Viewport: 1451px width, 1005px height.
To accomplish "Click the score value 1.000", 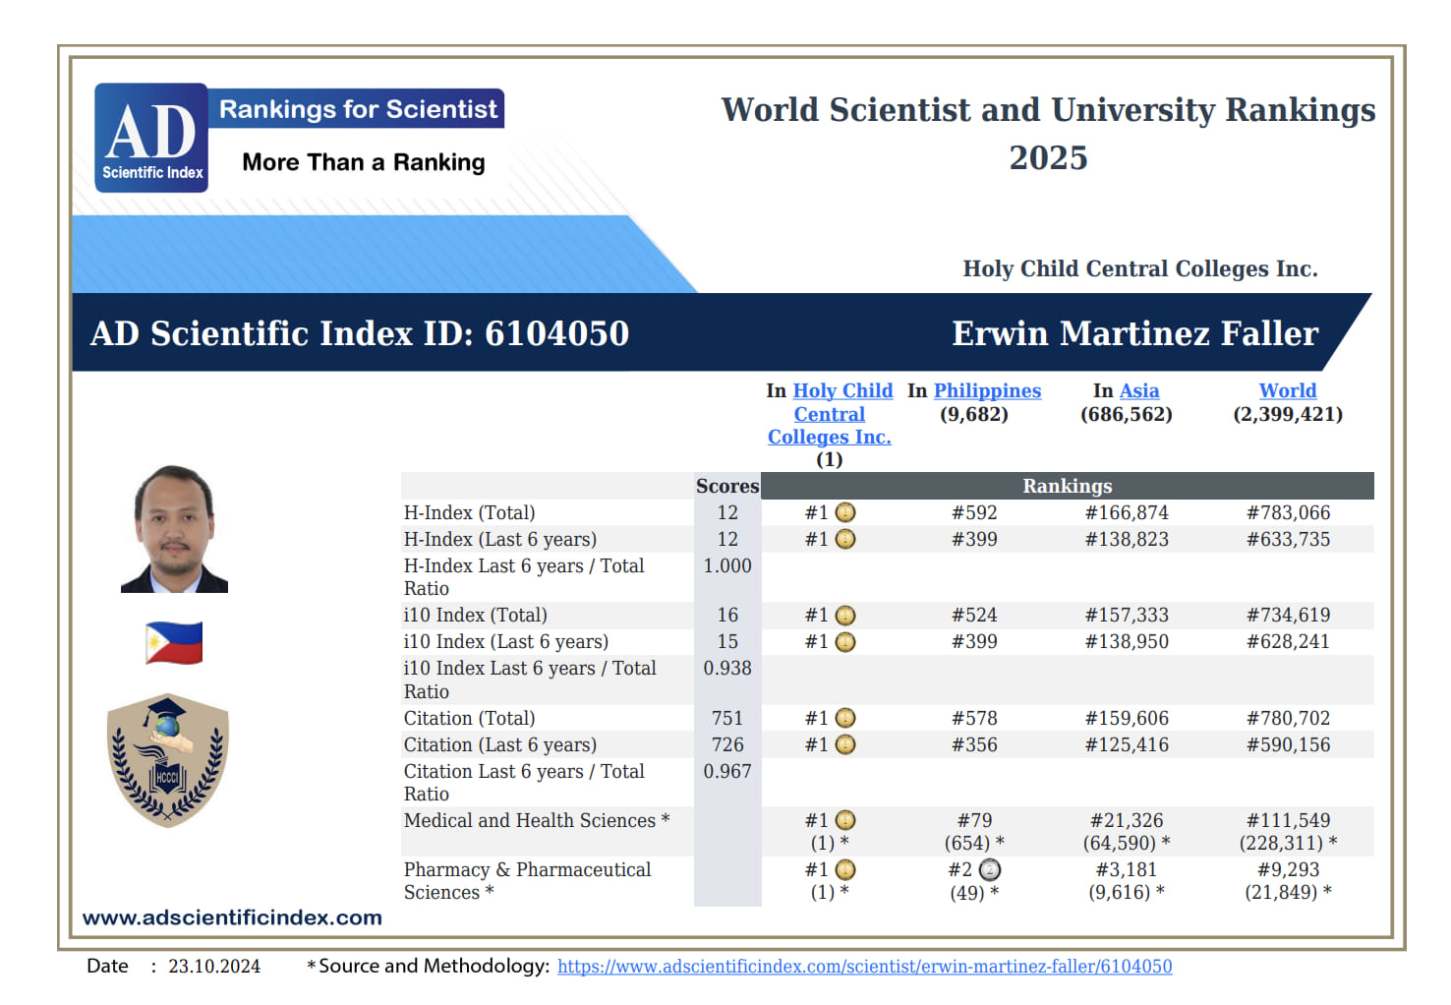I will pyautogui.click(x=727, y=565).
